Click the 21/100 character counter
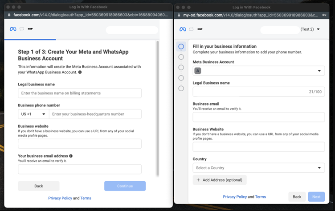The width and height of the screenshot is (335, 211). pyautogui.click(x=315, y=92)
